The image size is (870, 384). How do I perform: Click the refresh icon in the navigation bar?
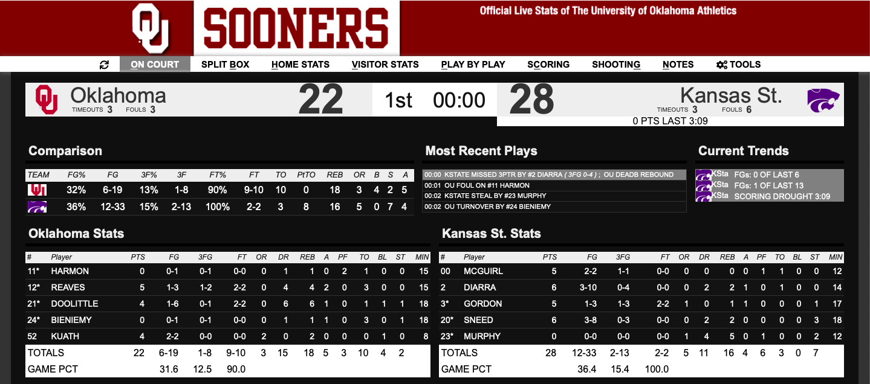point(104,65)
